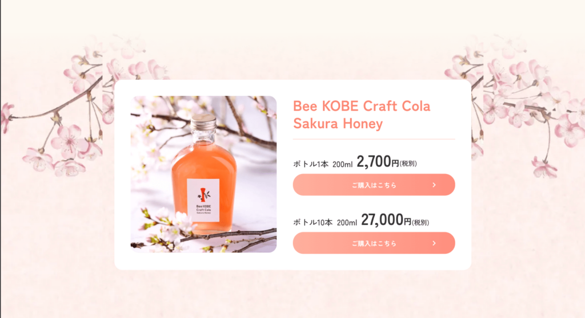Click the white label logo on the bottle
585x318 pixels.
(203, 201)
